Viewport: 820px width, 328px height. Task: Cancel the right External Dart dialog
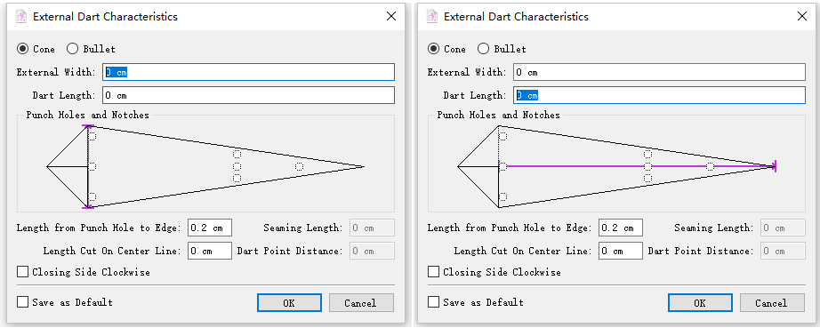click(x=772, y=303)
